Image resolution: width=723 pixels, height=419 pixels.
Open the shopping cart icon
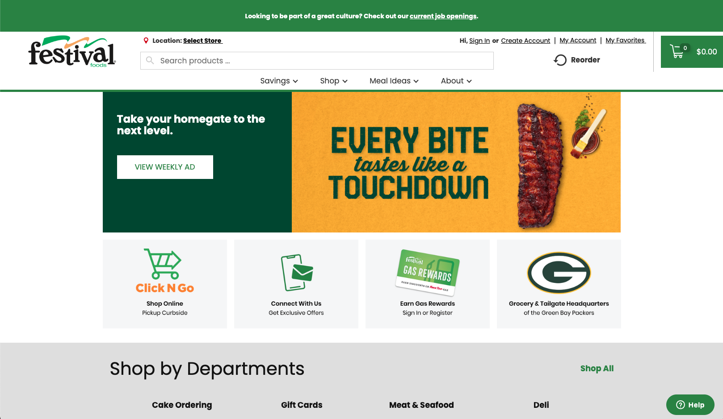(677, 51)
